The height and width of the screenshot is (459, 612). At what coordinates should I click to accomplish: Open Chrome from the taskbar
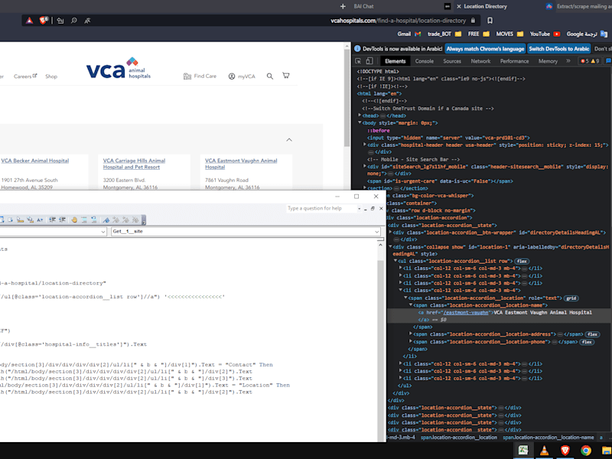(x=586, y=451)
